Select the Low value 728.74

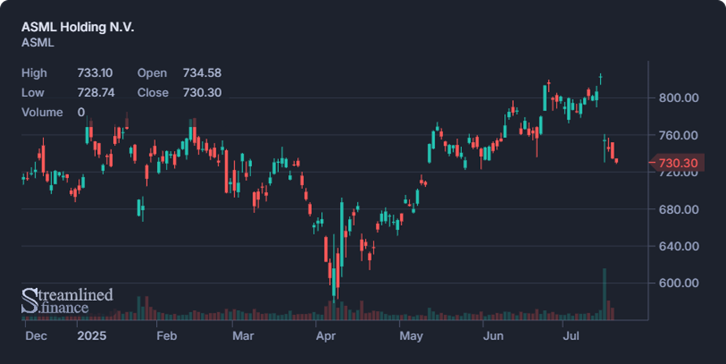pos(96,92)
